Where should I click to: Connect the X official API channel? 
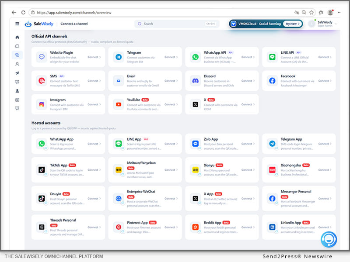[x=248, y=104]
